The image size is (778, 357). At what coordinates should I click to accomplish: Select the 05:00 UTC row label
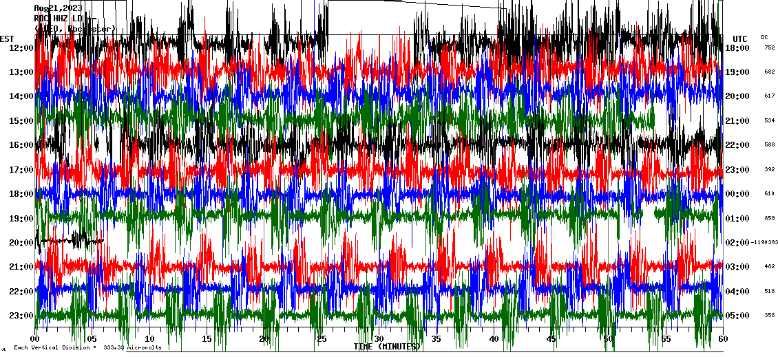pyautogui.click(x=738, y=316)
